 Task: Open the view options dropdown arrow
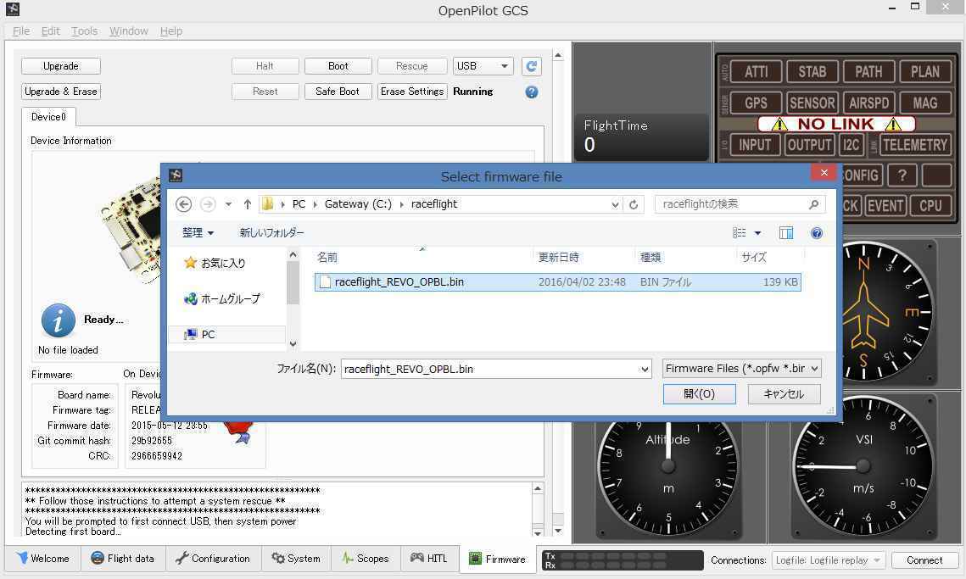[757, 233]
